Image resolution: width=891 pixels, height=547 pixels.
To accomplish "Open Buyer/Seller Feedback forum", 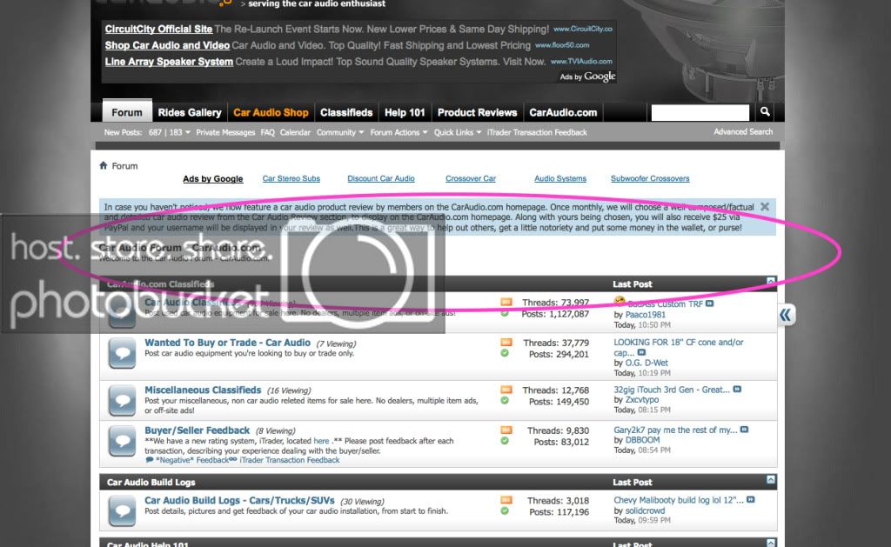I will (x=198, y=430).
